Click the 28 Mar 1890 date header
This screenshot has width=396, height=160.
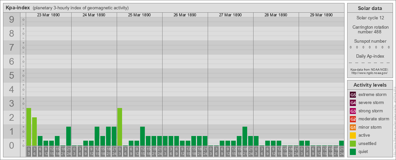coord(276,15)
